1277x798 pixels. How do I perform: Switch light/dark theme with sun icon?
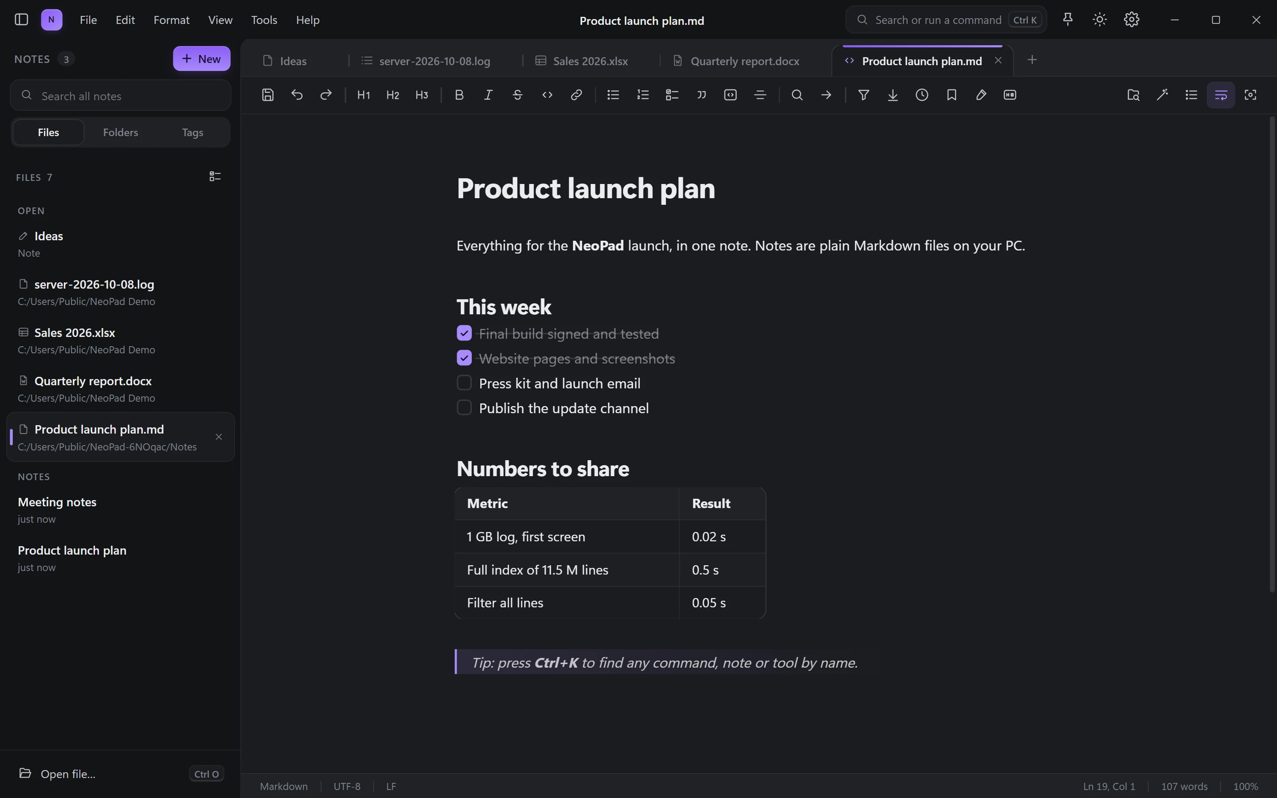click(1100, 20)
